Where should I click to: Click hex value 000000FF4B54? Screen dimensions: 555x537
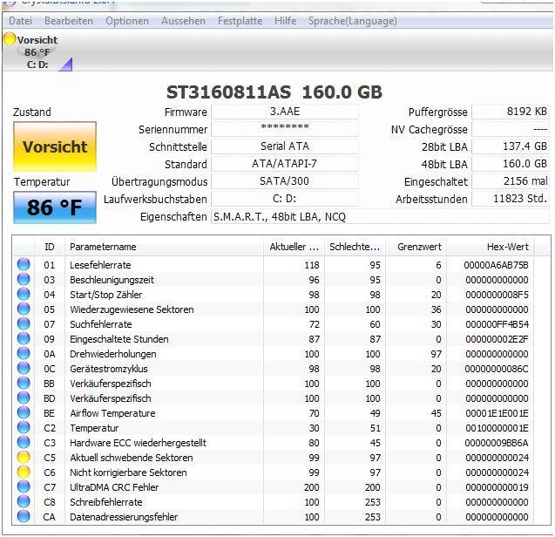click(497, 324)
